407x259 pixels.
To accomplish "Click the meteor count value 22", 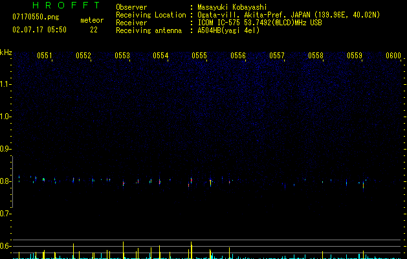I will [94, 30].
